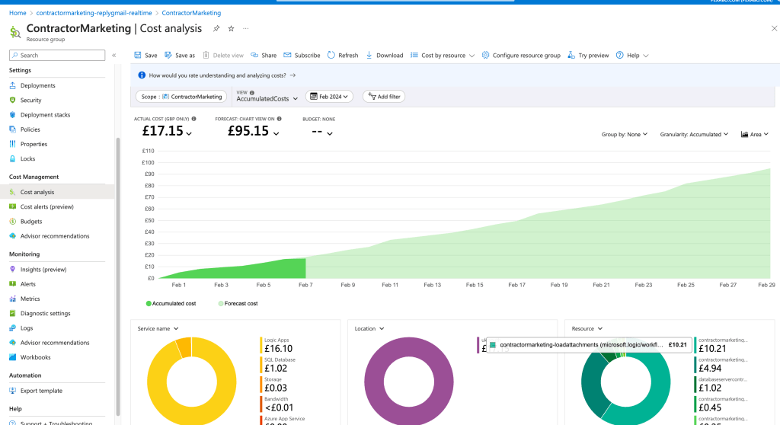Mark the page as favorite with the star
The image size is (780, 425).
pos(231,29)
